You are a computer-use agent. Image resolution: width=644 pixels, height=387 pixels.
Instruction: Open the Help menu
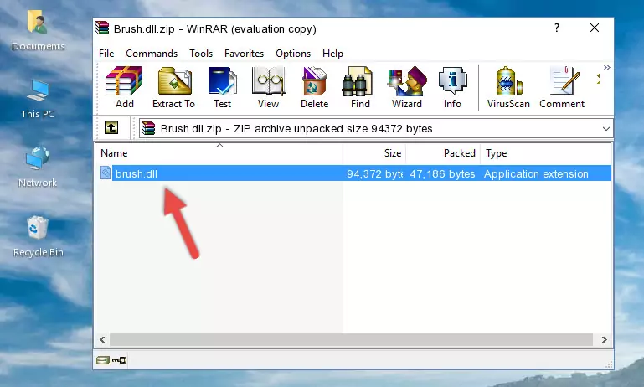tap(332, 54)
